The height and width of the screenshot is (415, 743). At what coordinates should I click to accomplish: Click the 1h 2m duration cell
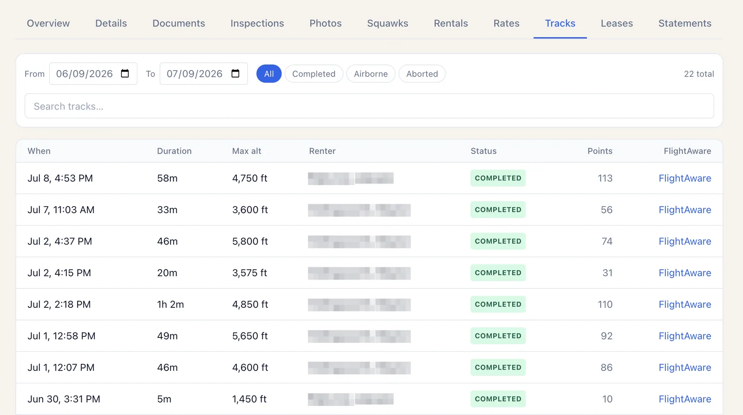click(x=170, y=305)
